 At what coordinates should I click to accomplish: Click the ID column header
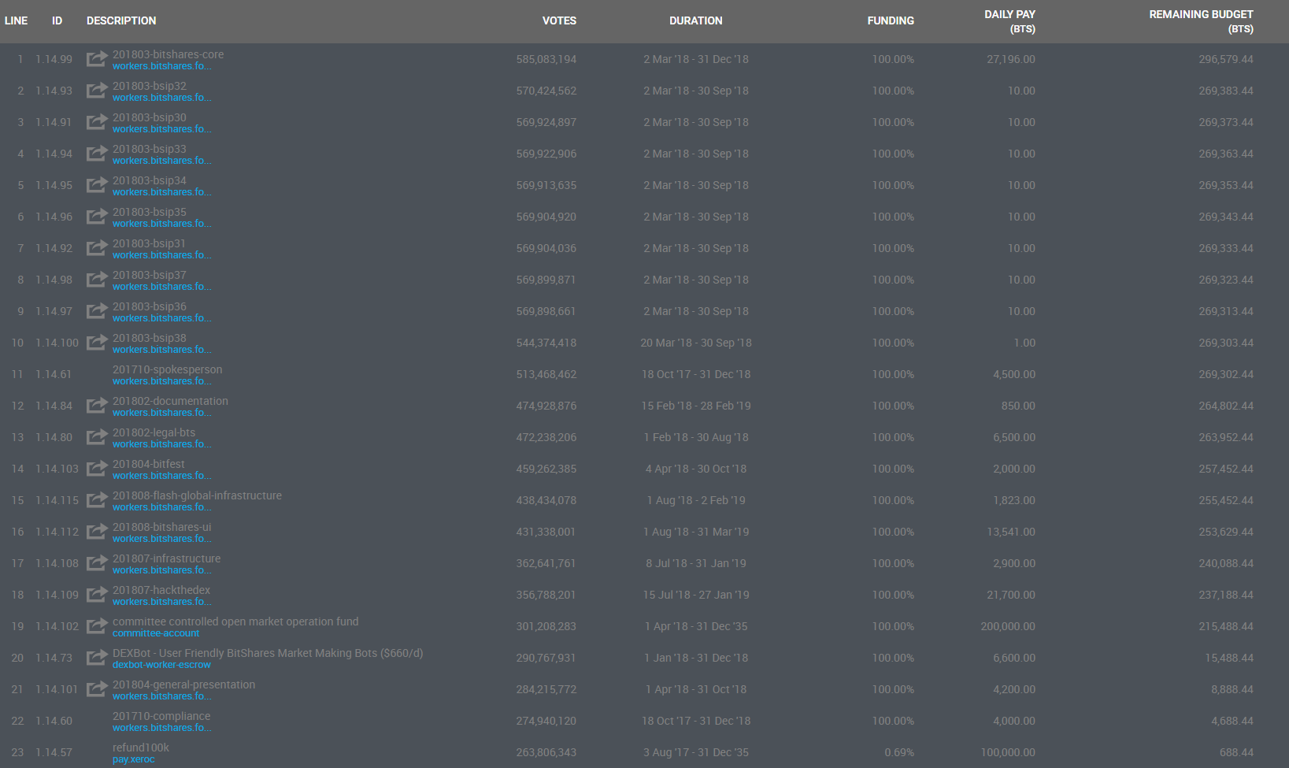(x=57, y=20)
